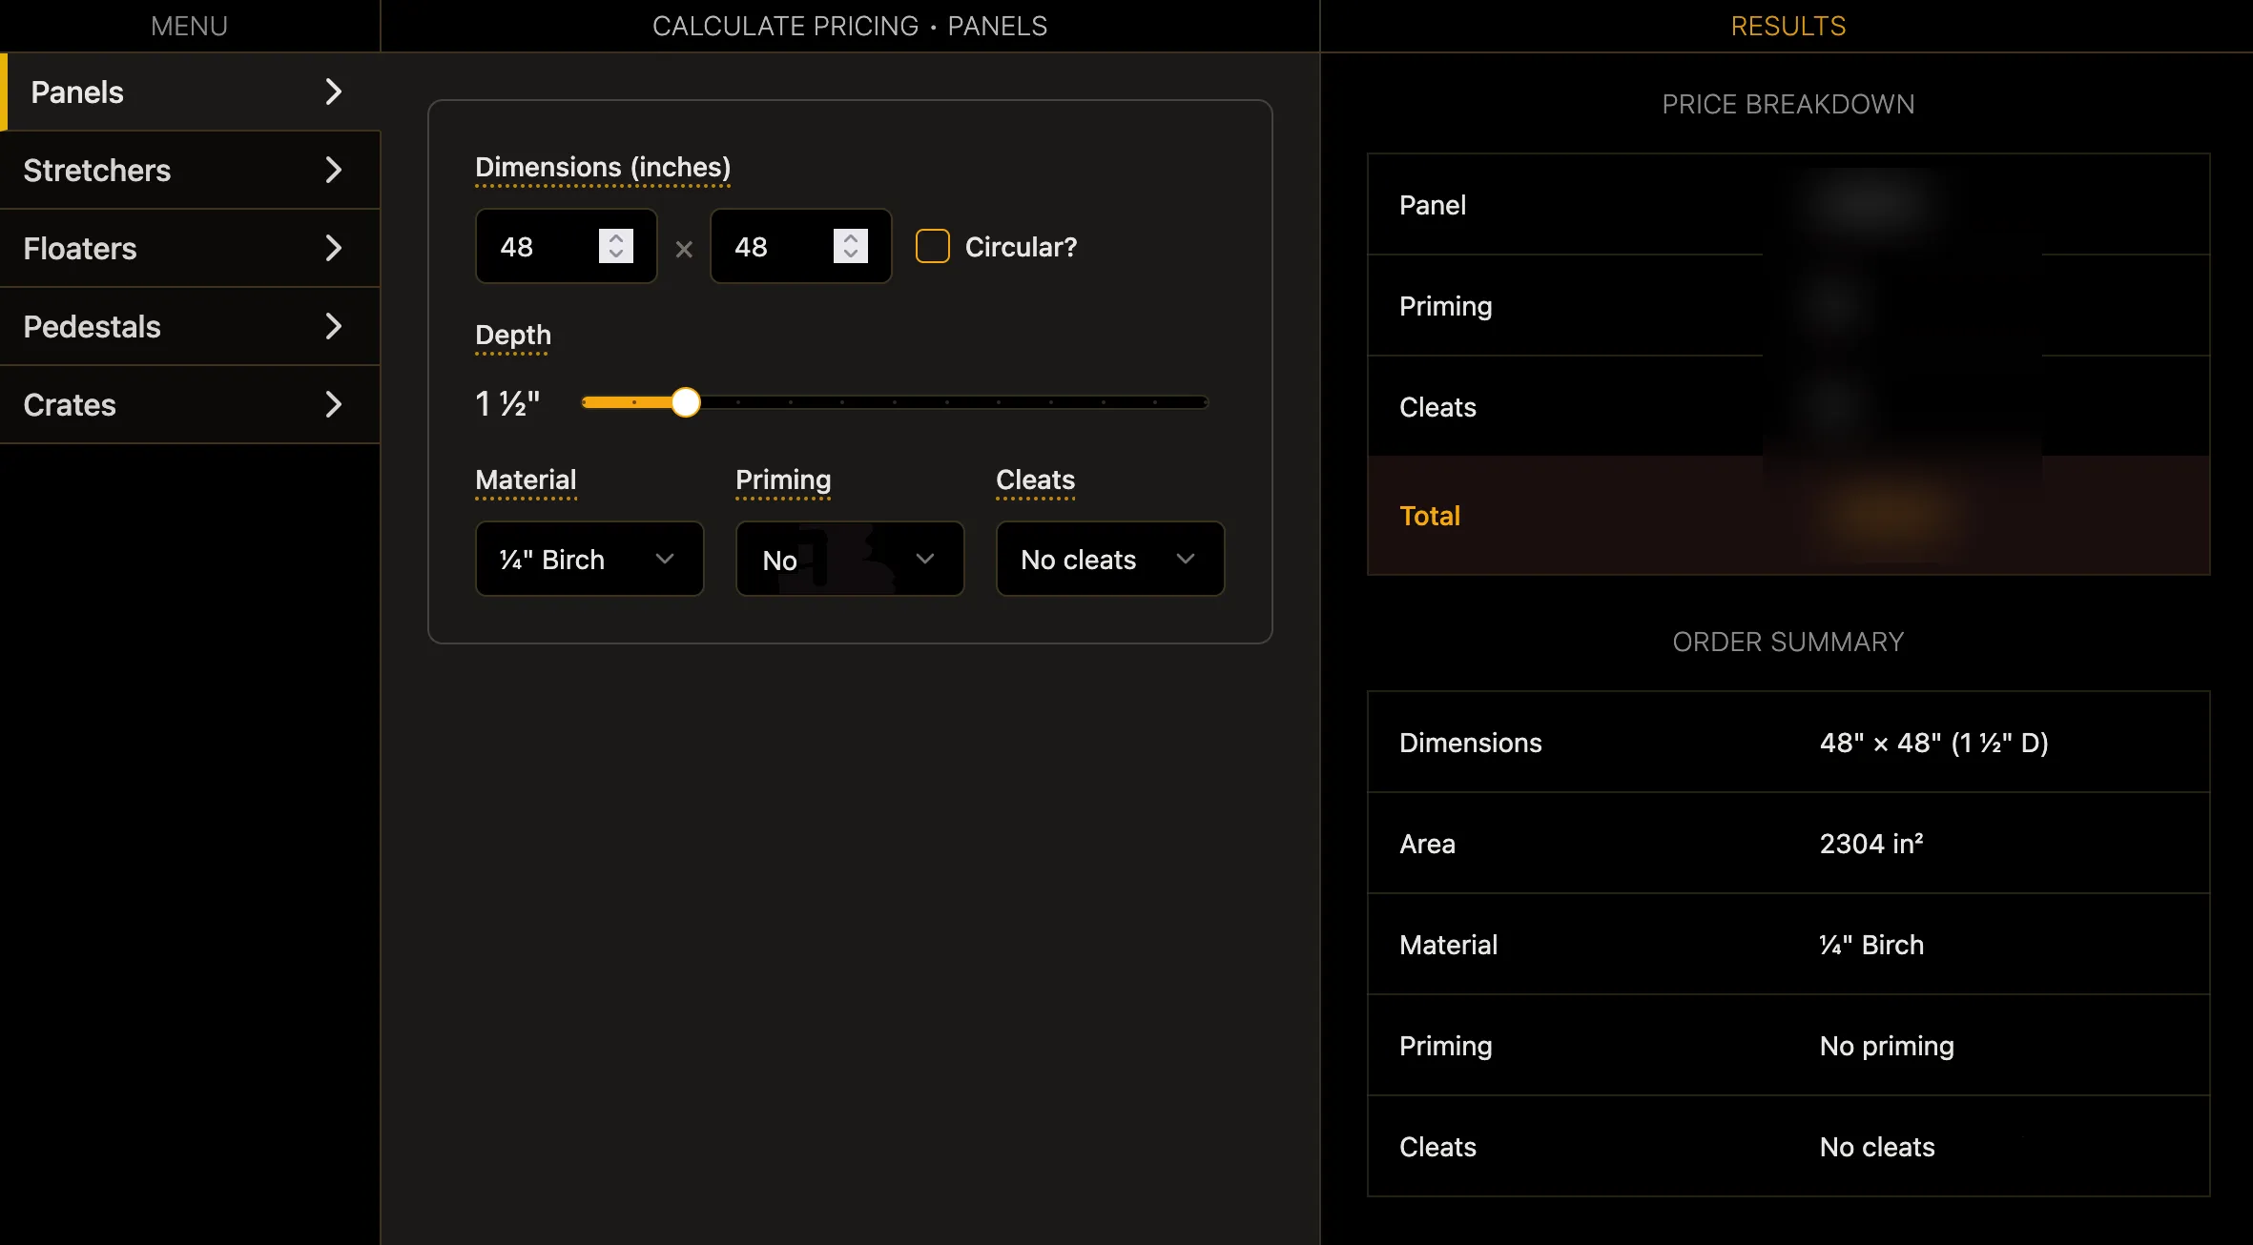Click the 48" × 48" (1 ½" D) dimensions value
2253x1245 pixels.
pyautogui.click(x=1933, y=742)
